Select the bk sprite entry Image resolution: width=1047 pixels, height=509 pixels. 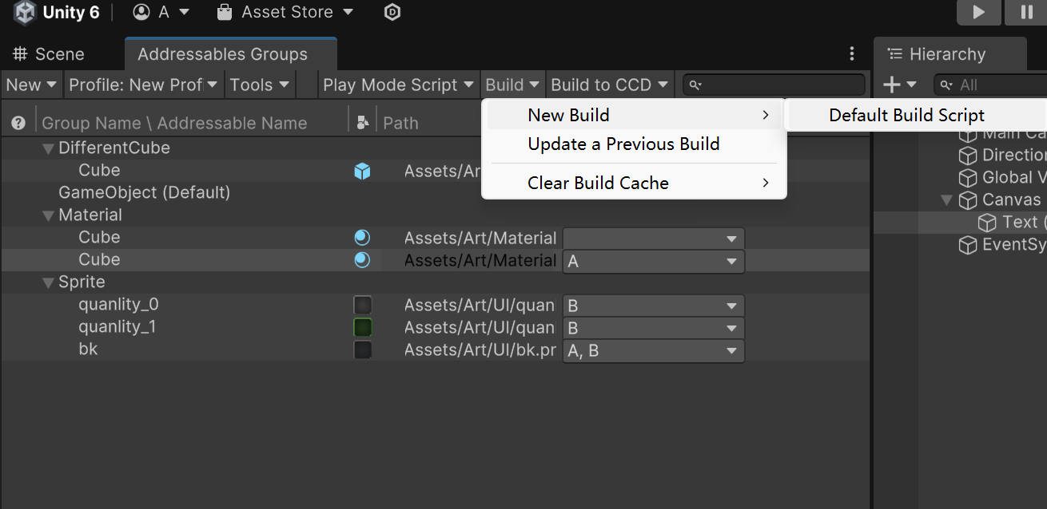click(x=88, y=349)
